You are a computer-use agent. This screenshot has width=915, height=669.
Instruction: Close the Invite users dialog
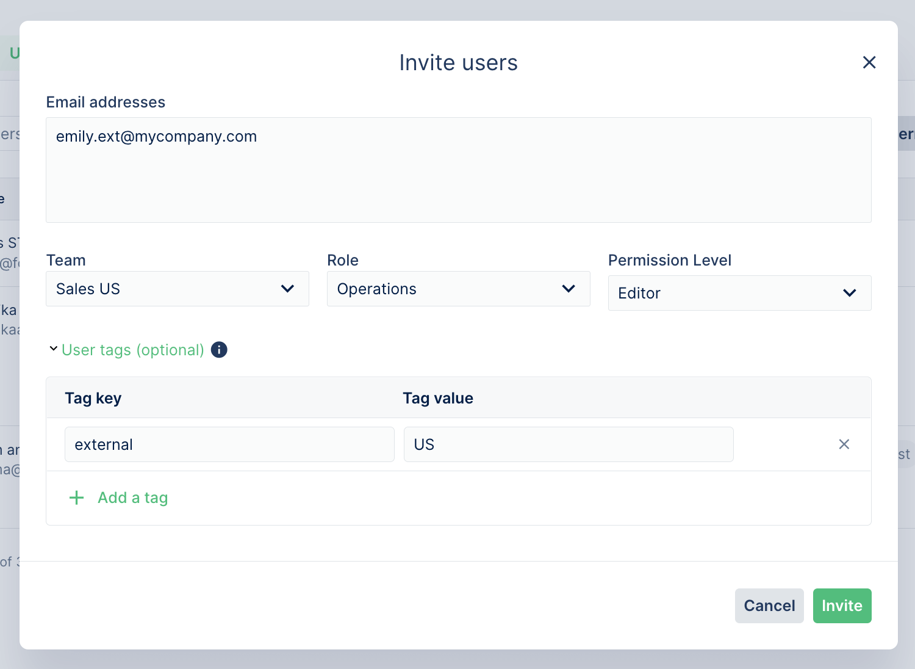click(869, 62)
